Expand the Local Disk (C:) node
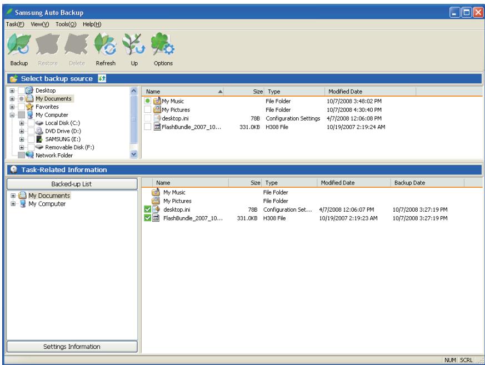 point(22,123)
